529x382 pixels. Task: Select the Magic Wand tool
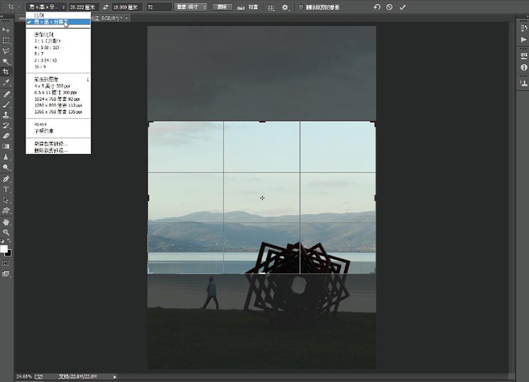tap(6, 61)
